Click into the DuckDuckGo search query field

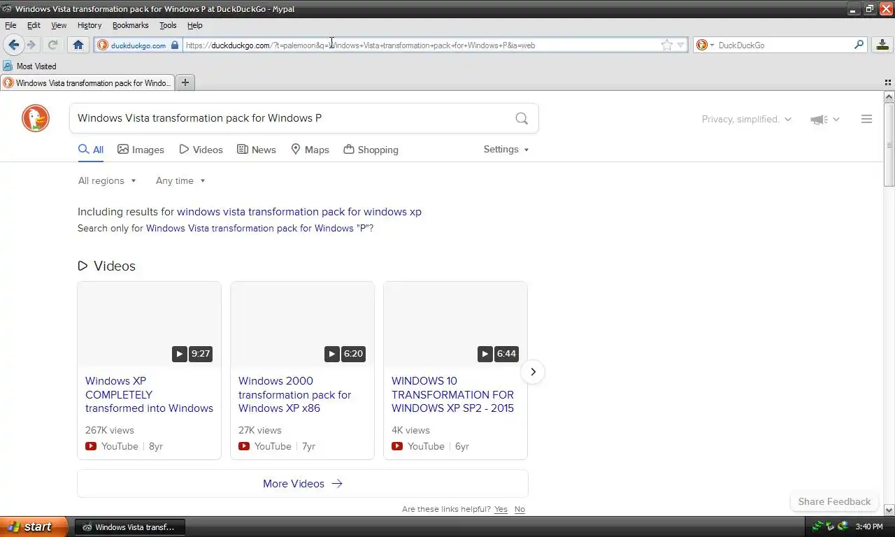(x=290, y=118)
